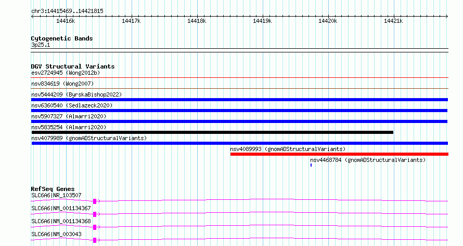Click the magenta exon block of NM_001134367

point(95,214)
